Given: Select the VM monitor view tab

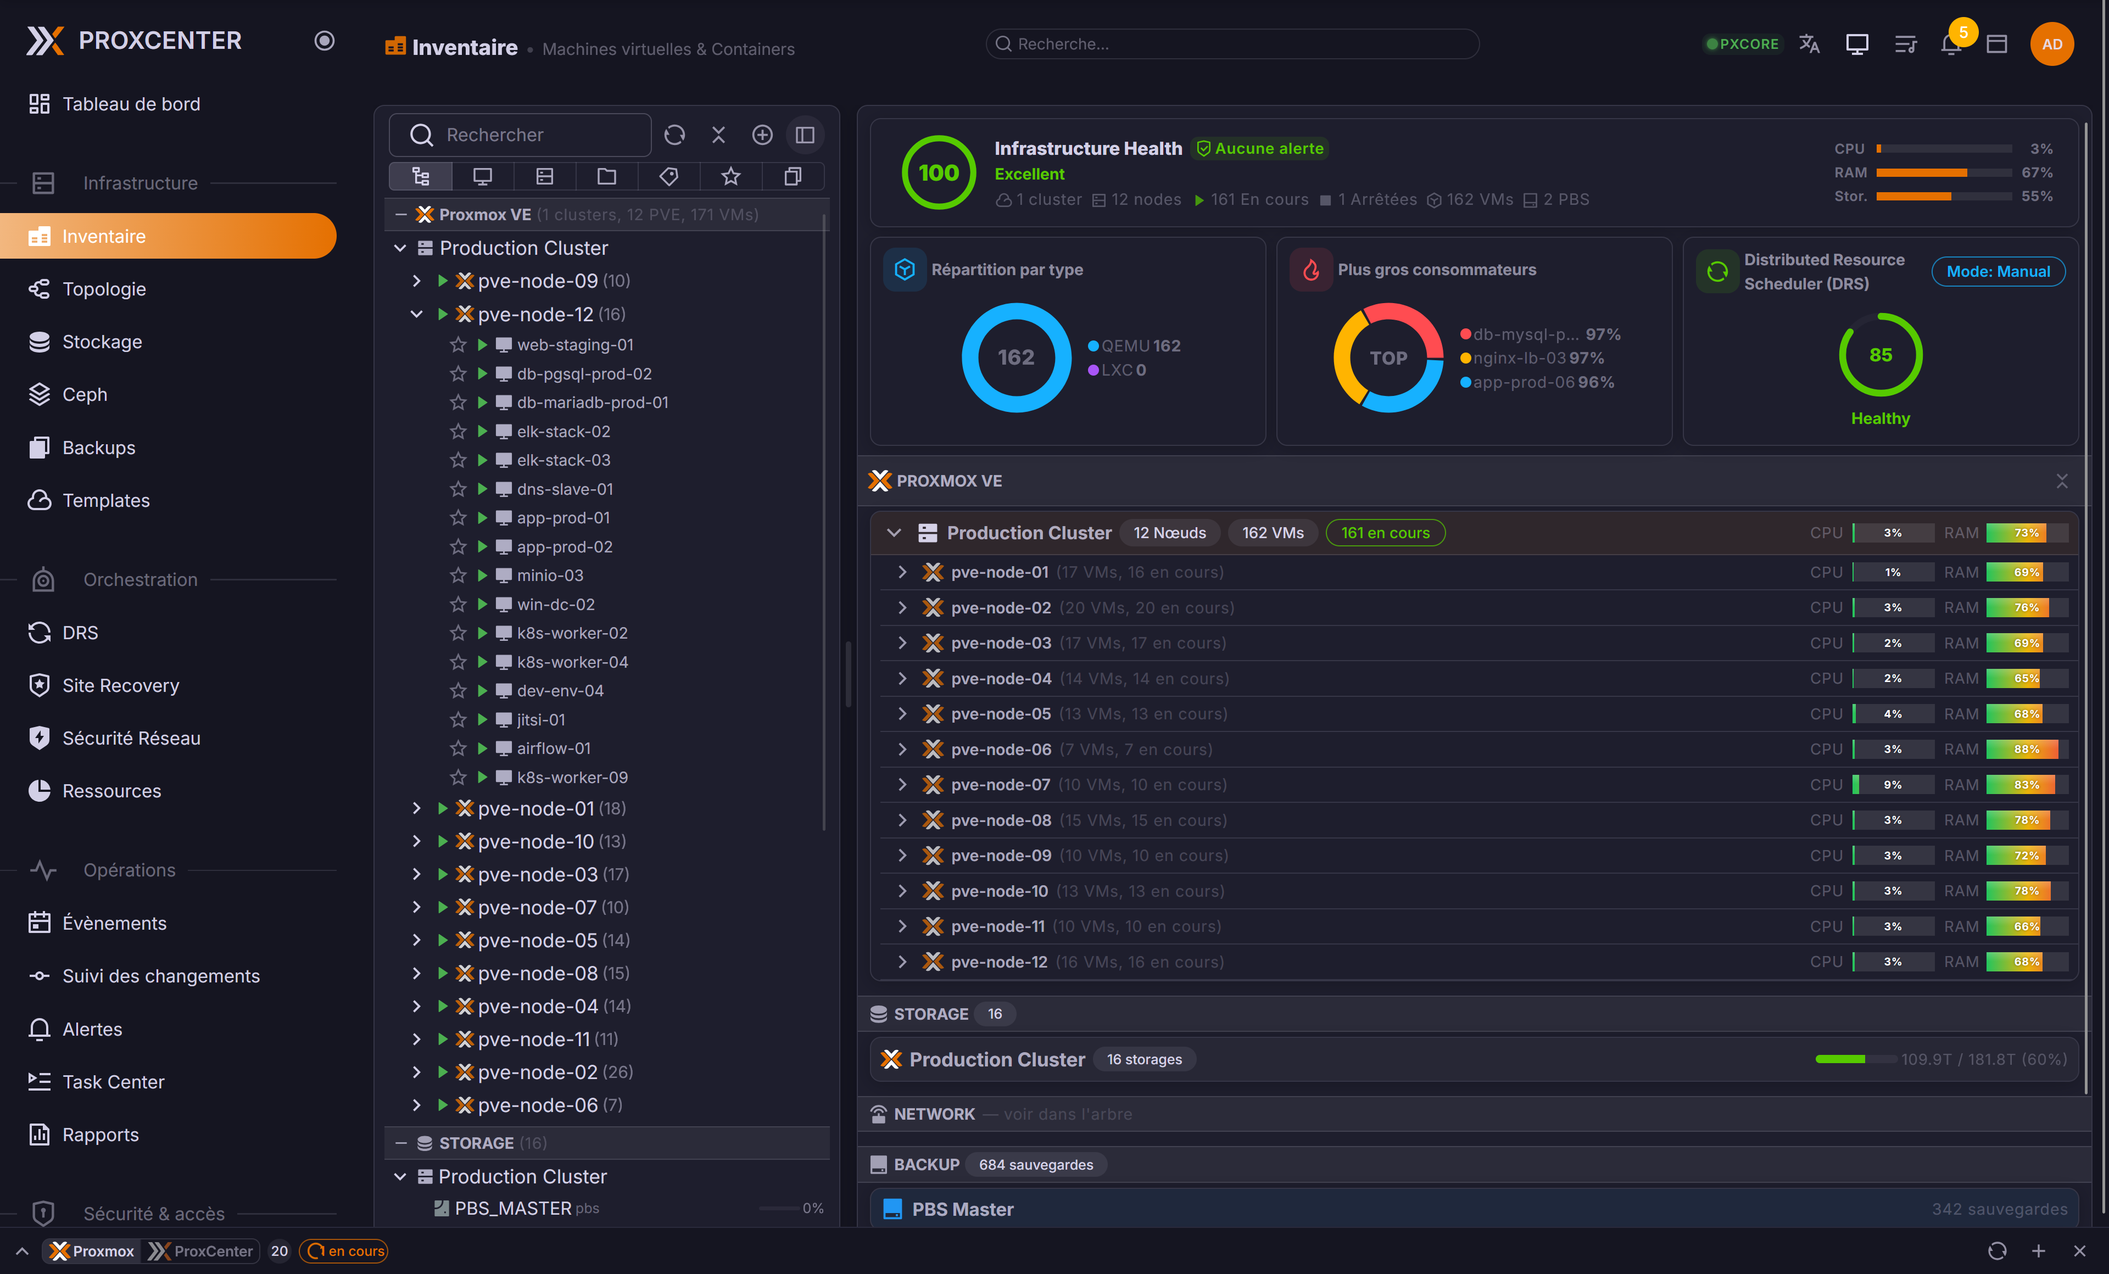Looking at the screenshot, I should pos(483,176).
